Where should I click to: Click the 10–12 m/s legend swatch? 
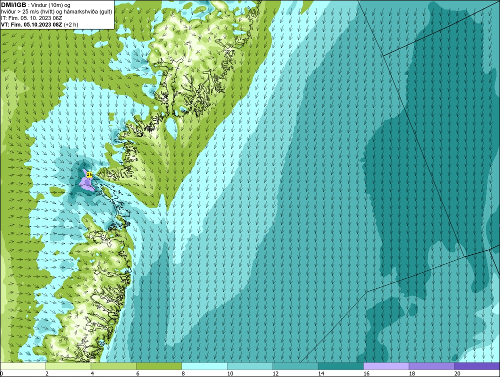click(250, 366)
